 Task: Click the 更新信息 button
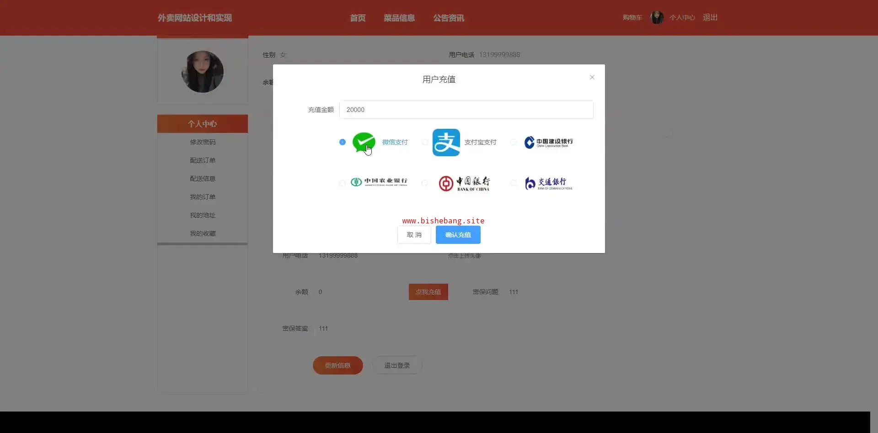click(x=338, y=365)
